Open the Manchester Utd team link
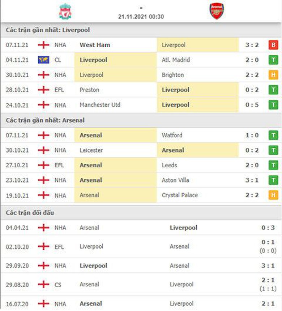The width and height of the screenshot is (282, 311). (x=100, y=105)
